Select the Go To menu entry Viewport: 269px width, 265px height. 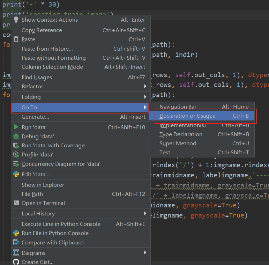point(80,108)
